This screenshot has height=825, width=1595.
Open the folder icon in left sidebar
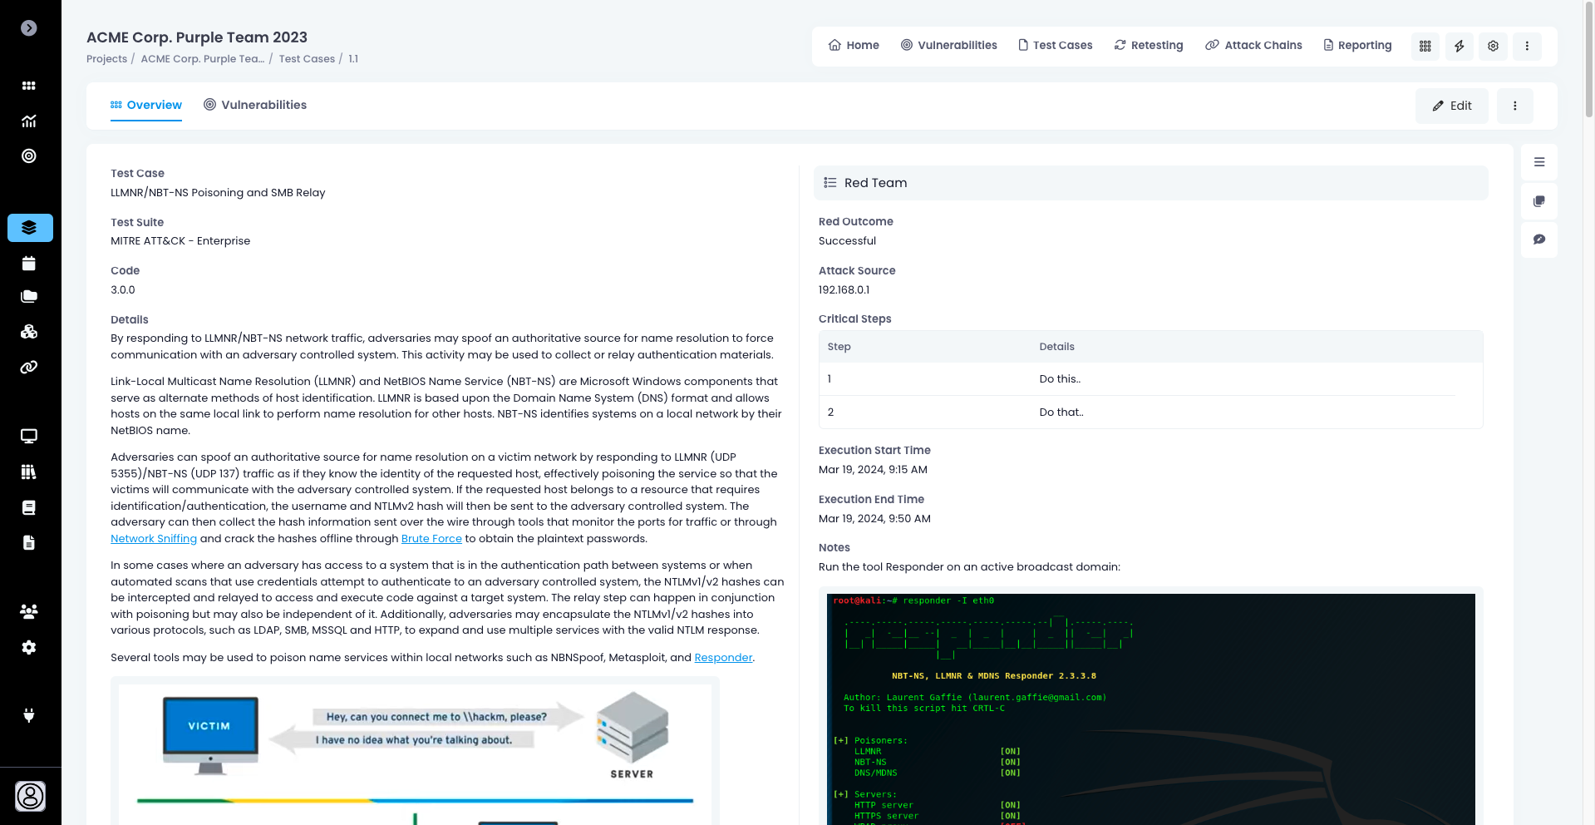(29, 297)
